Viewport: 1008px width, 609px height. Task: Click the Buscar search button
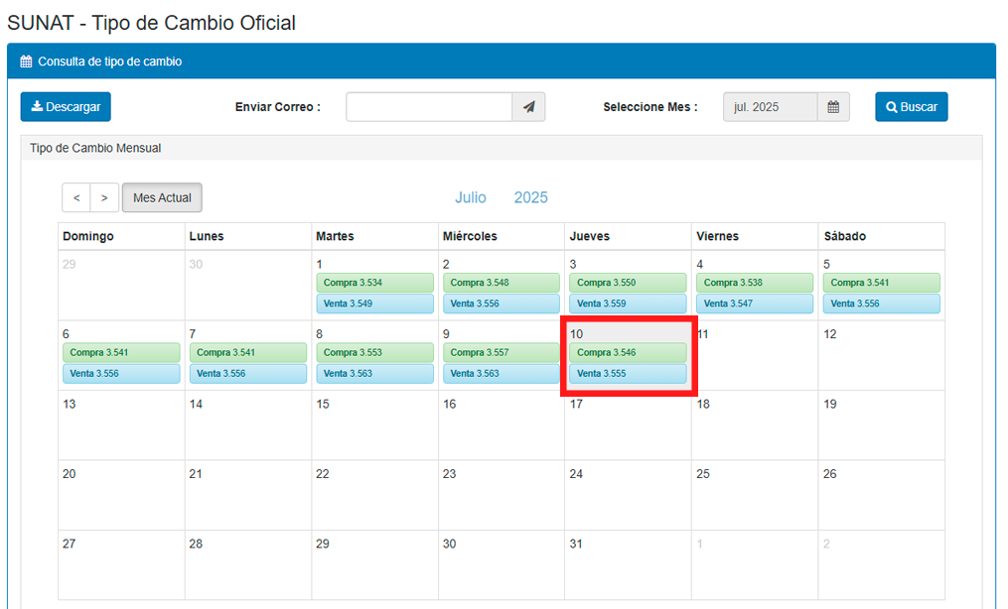tap(911, 106)
